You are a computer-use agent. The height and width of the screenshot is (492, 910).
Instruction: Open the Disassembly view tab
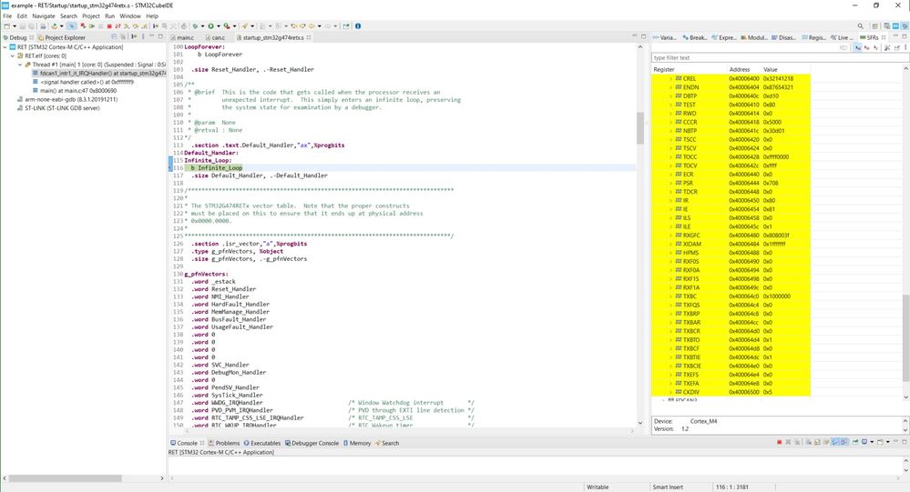[x=783, y=37]
